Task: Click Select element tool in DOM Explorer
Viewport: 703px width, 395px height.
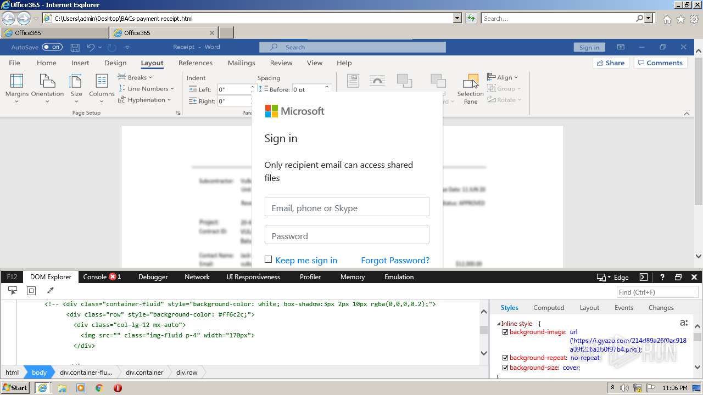Action: click(12, 291)
